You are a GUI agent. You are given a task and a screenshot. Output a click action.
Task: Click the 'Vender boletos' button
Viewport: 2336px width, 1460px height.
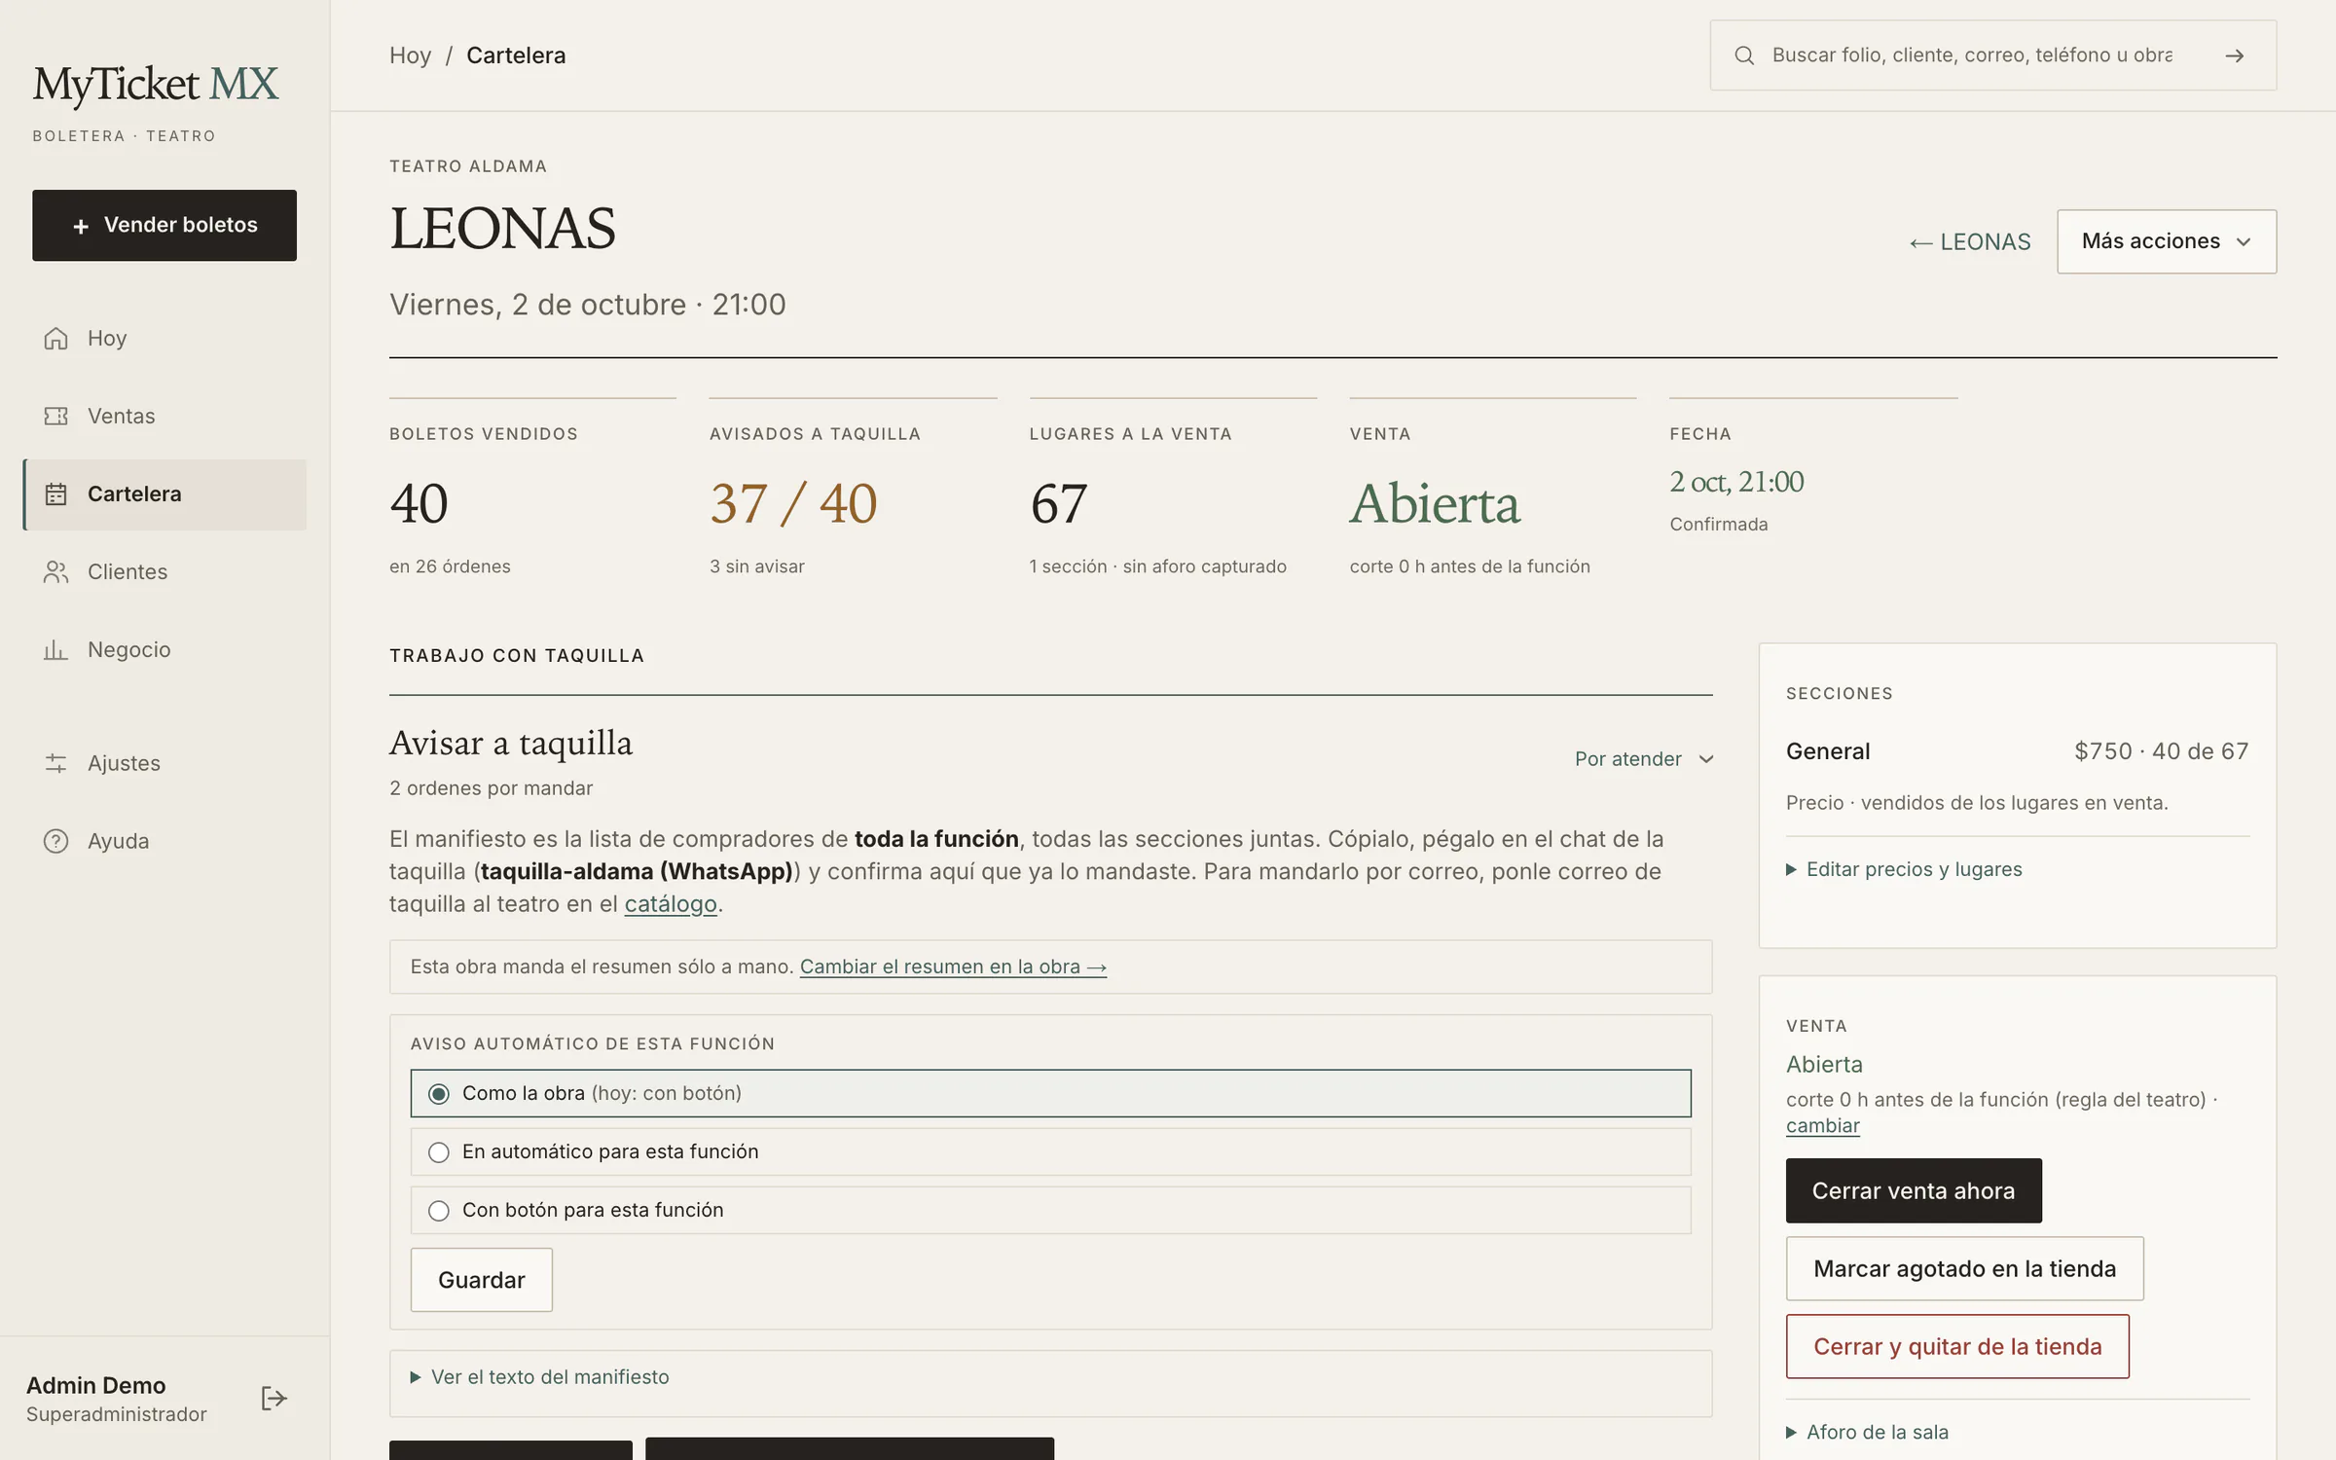tap(164, 225)
